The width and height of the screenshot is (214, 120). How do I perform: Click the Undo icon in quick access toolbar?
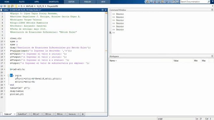(x=167, y=2)
